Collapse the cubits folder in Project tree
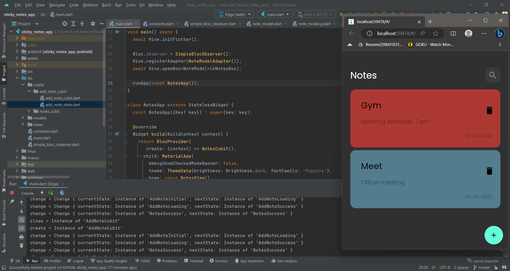The width and height of the screenshot is (510, 271). point(23,85)
